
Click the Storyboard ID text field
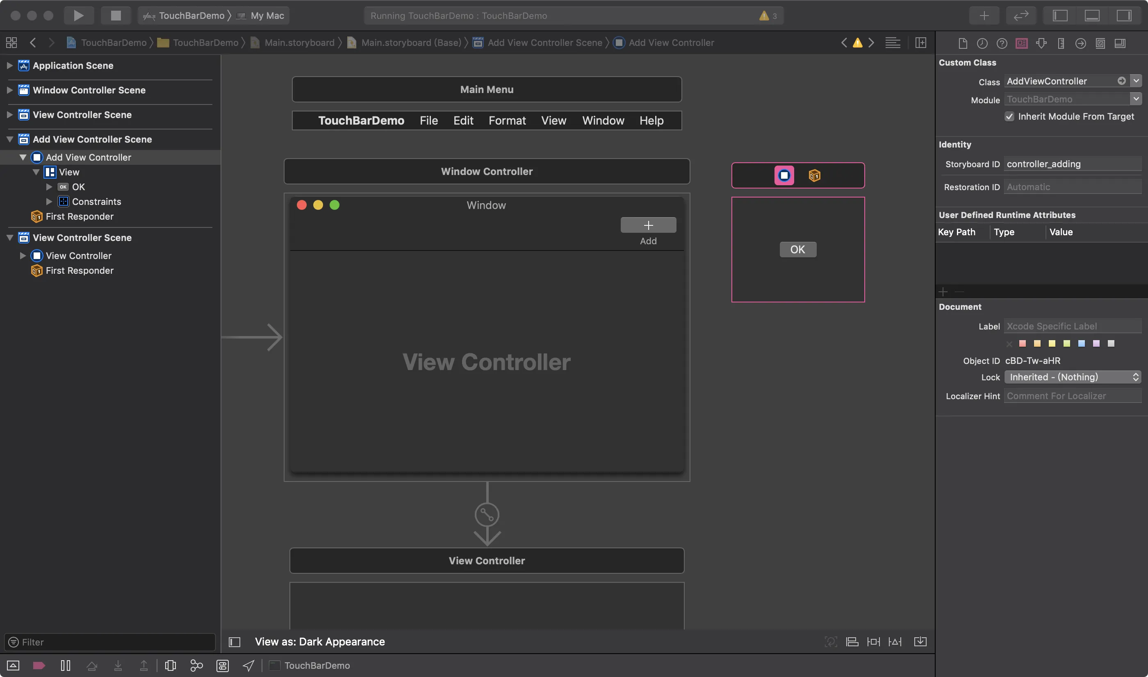point(1072,164)
